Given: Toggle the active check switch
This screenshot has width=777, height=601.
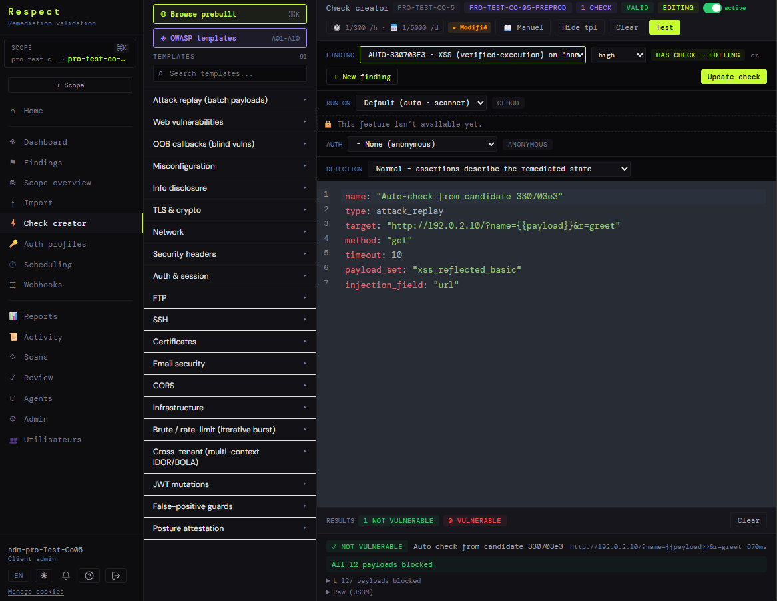Looking at the screenshot, I should coord(712,8).
